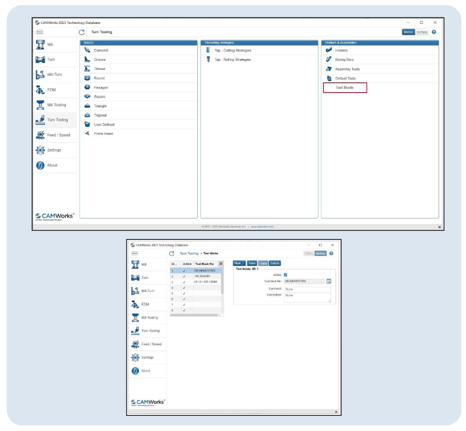Open Feed / Speed in the lower window
The width and height of the screenshot is (466, 431).
tap(148, 344)
